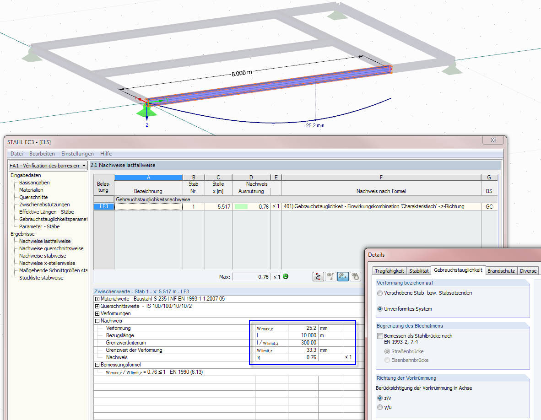Open the Hilfe menu

point(106,154)
